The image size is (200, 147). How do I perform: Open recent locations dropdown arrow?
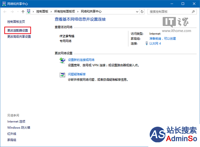[x=18, y=12]
